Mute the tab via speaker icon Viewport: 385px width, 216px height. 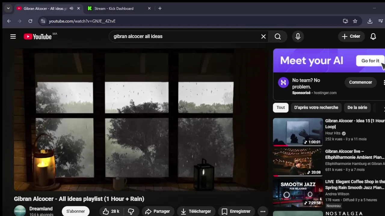tap(71, 8)
